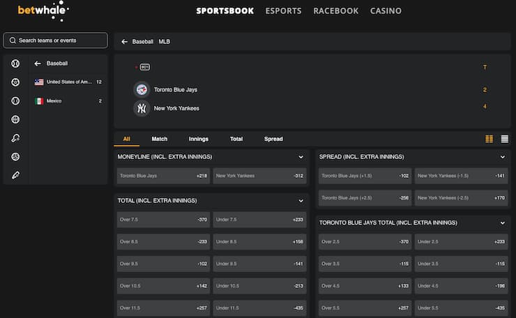Collapse the Spread (Incl. Extra Innings) section
Viewport: 516px width, 318px height.
point(502,157)
